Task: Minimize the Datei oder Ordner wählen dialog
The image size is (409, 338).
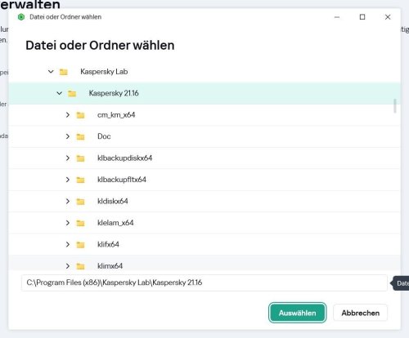Action: pos(337,17)
